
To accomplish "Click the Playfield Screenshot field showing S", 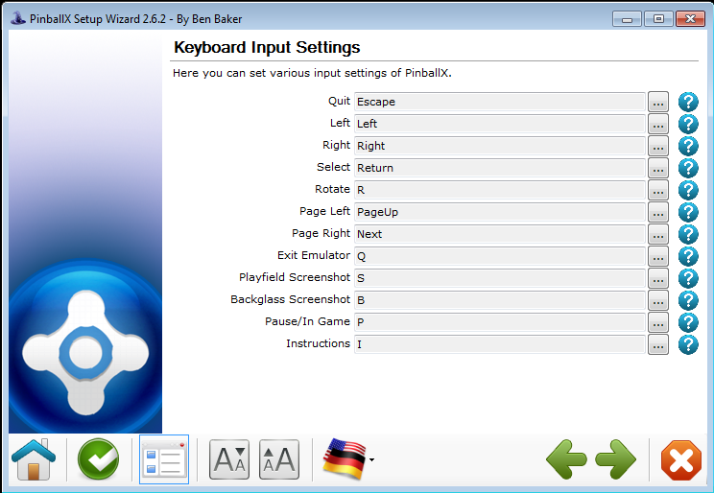I will coord(500,278).
